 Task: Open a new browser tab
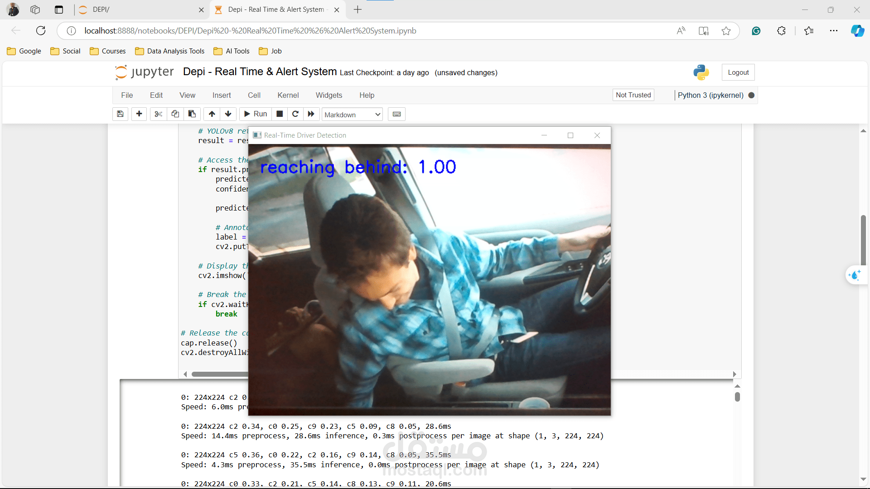(358, 10)
